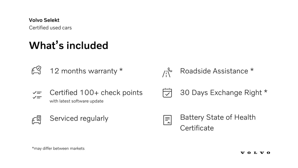Select the "Certified 100+ check points" text

point(96,92)
